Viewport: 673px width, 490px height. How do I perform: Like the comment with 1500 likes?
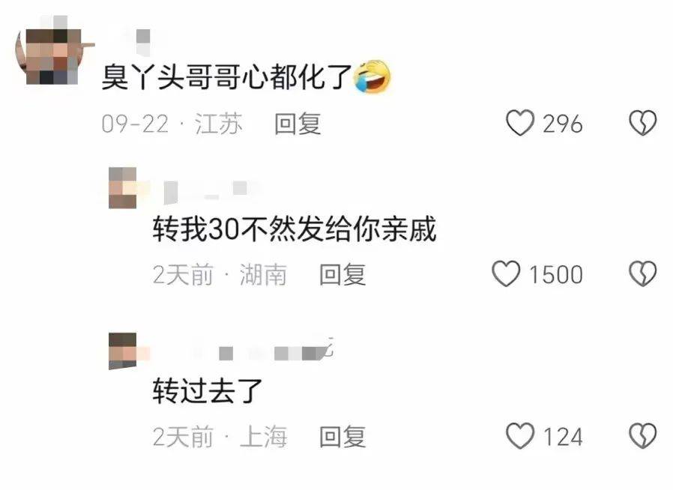[x=506, y=273]
